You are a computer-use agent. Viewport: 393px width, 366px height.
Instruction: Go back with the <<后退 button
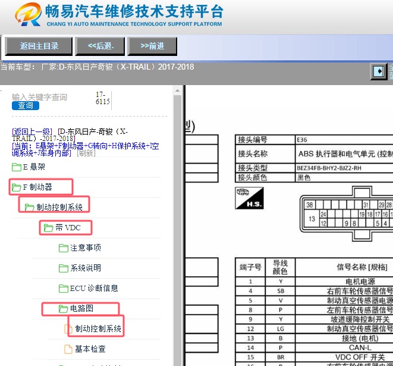pyautogui.click(x=100, y=46)
